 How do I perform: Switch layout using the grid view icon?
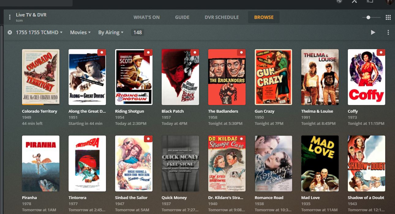[388, 17]
